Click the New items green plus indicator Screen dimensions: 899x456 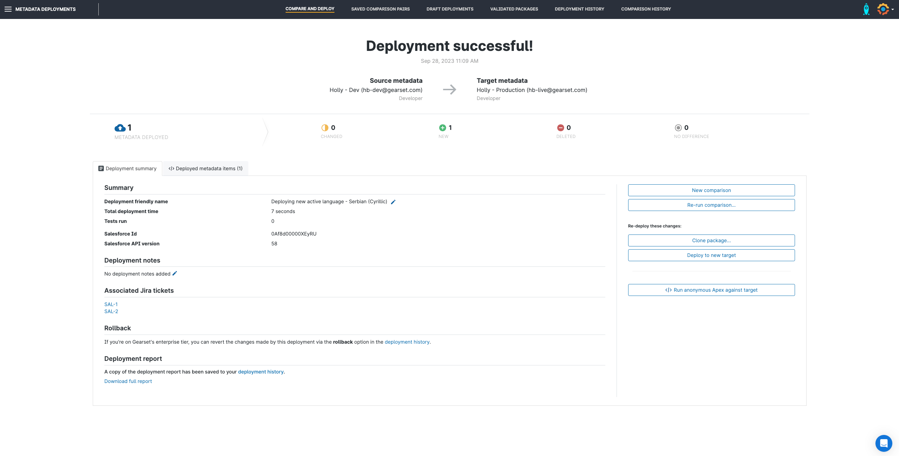click(x=442, y=128)
